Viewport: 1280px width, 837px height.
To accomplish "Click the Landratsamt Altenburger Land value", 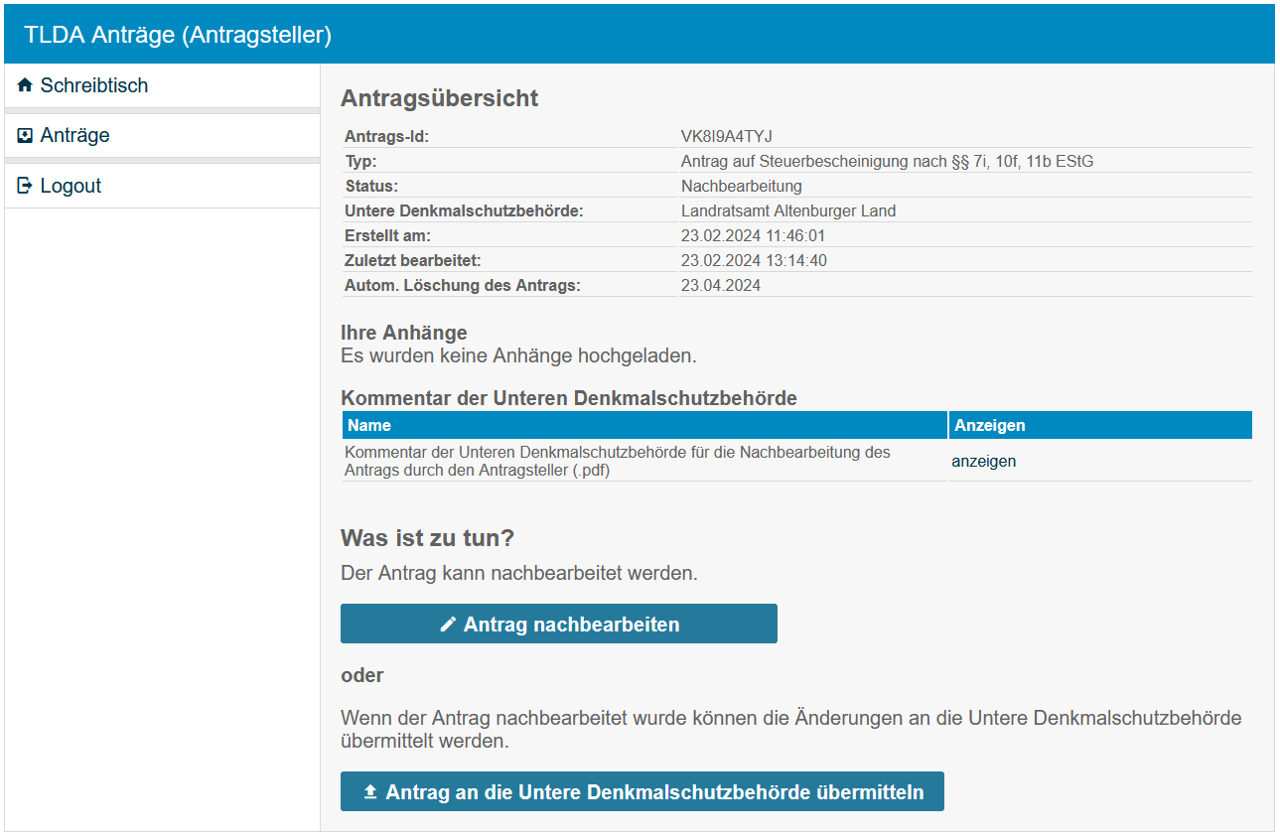I will 787,210.
